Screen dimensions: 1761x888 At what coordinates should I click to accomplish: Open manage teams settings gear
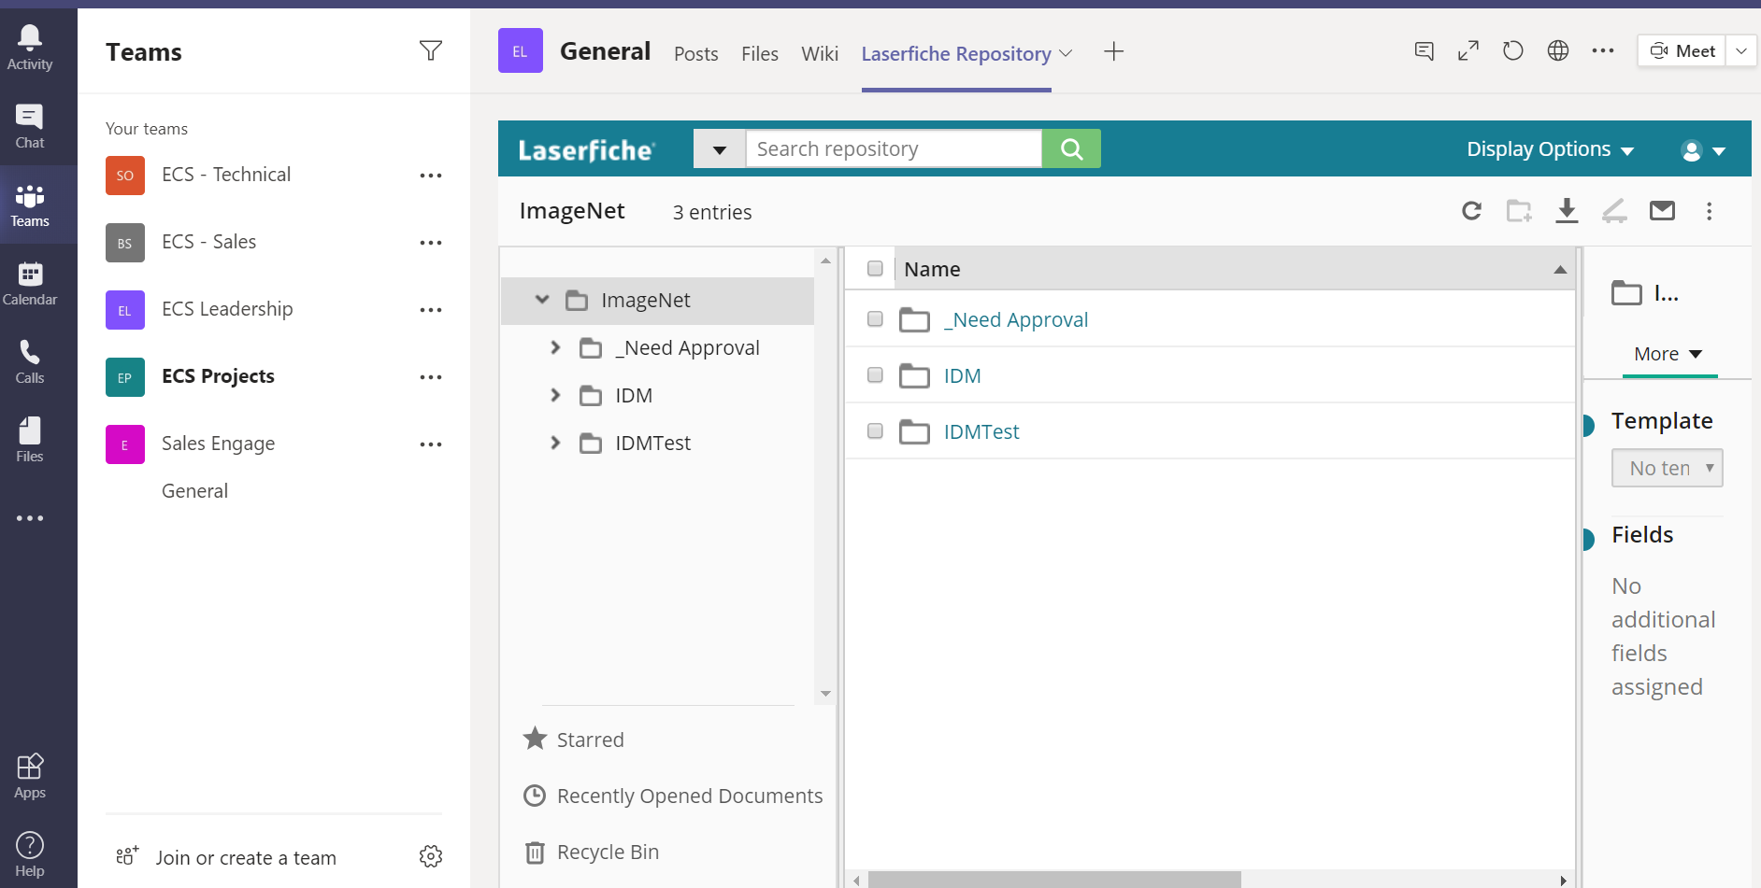pyautogui.click(x=430, y=856)
